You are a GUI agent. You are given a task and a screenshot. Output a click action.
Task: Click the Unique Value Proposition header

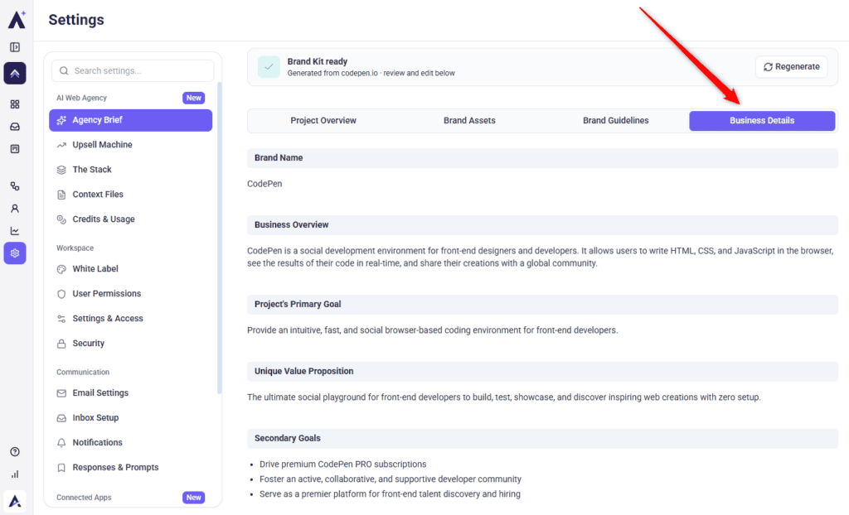(542, 372)
